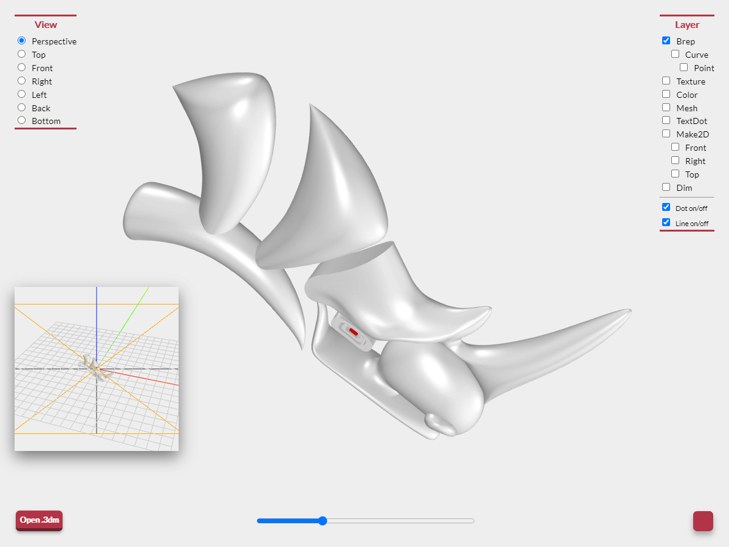Select the Back view

(x=21, y=108)
